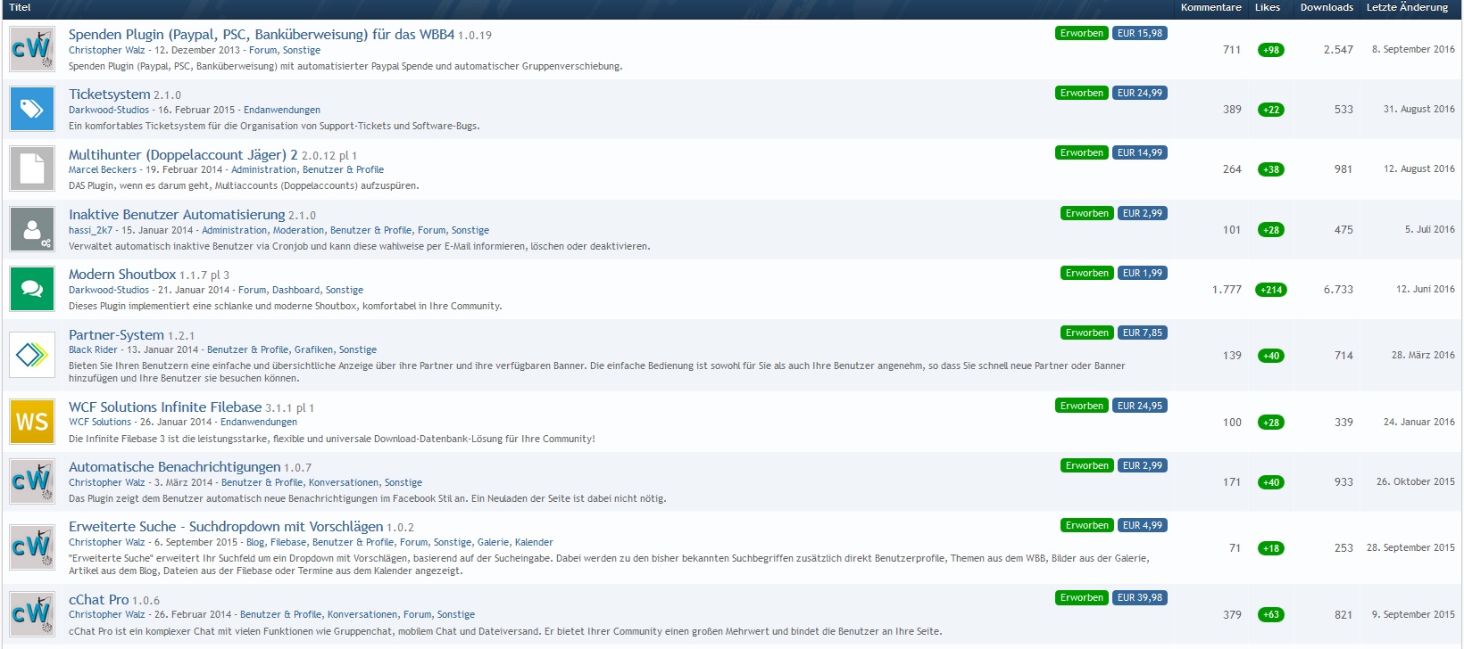Open Erweiterte Suche - Suchdropdown title link
Image resolution: width=1464 pixels, height=649 pixels.
pos(226,526)
